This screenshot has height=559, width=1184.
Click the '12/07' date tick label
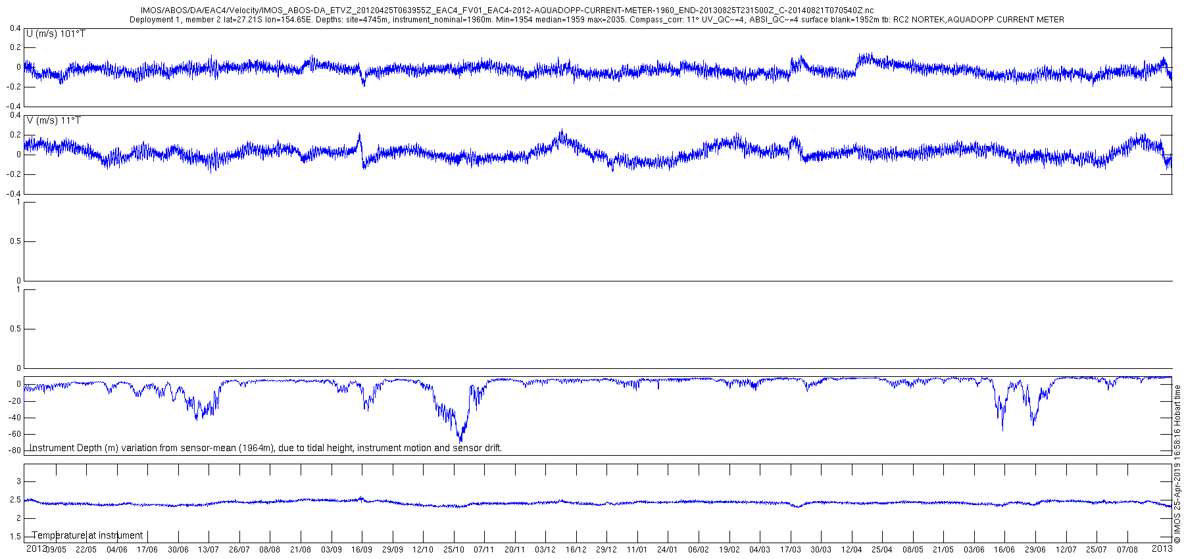[1066, 550]
